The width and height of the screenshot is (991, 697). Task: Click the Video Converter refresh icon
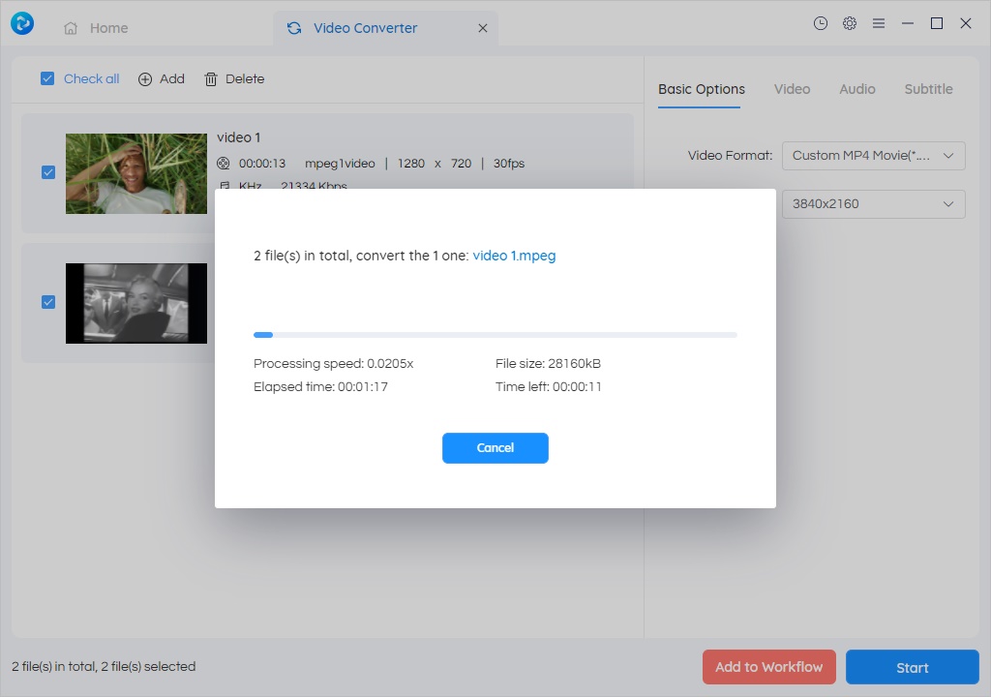pos(294,28)
